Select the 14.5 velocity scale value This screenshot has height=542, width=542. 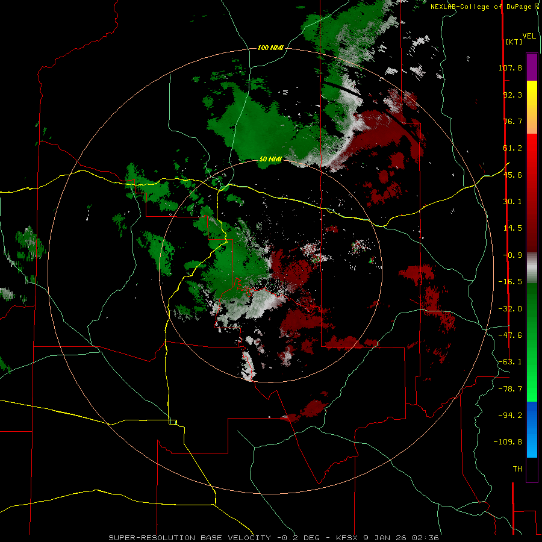[x=512, y=228]
